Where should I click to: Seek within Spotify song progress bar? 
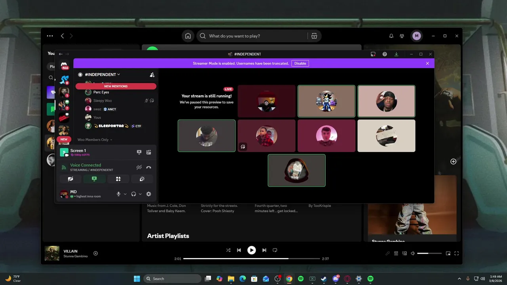252,258
